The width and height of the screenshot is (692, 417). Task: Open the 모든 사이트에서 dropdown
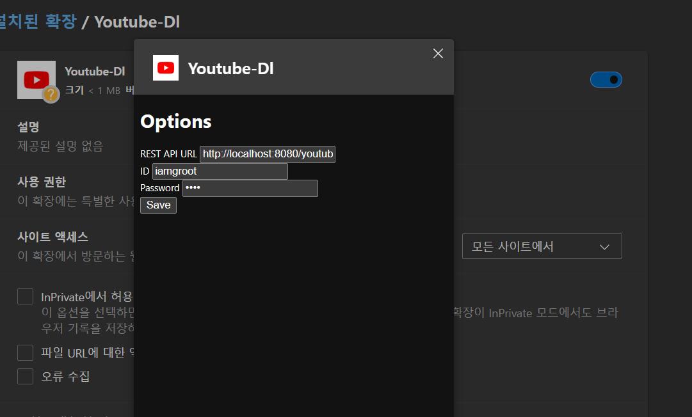point(541,246)
